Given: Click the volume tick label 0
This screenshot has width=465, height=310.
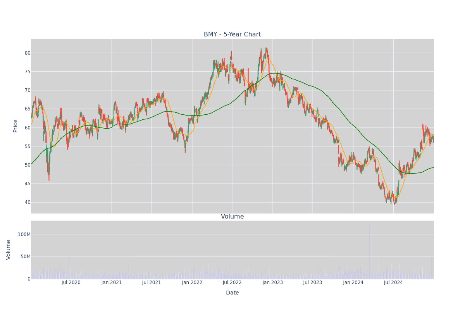Looking at the screenshot, I should coord(29,279).
